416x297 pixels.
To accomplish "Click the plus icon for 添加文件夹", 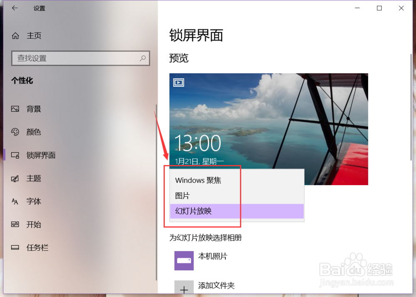I will (184, 287).
